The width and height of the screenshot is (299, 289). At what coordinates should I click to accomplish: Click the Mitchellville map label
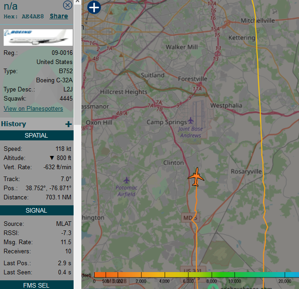click(x=258, y=21)
